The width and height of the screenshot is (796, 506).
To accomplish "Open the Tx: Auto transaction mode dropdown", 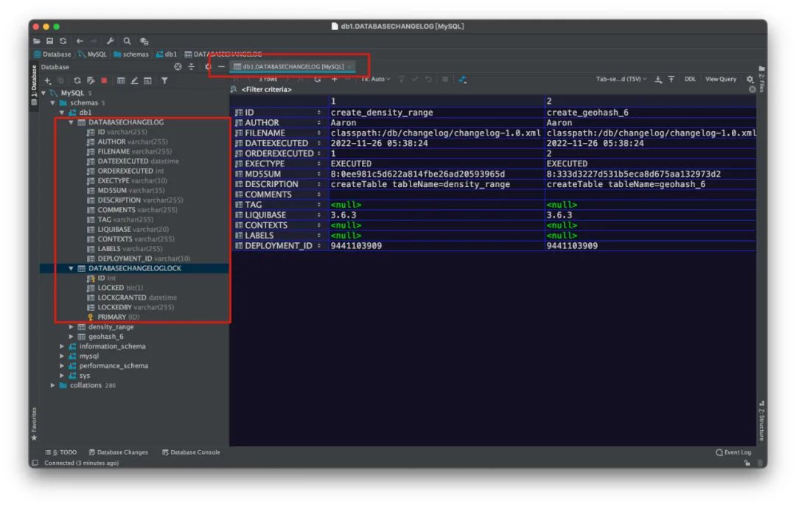I will tap(376, 79).
